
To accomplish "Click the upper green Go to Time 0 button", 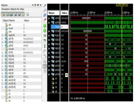I will pyautogui.click(x=45, y=26).
